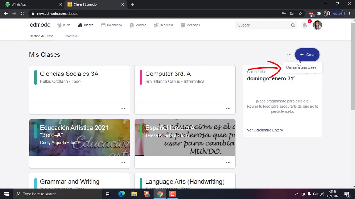Open a new browser tab
355x199 pixels.
pyautogui.click(x=133, y=4)
